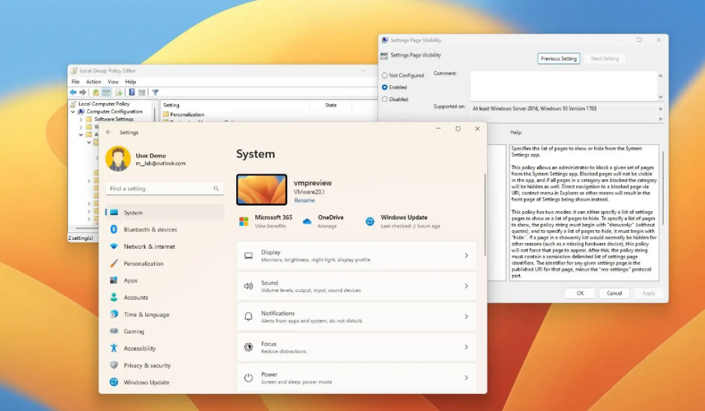This screenshot has width=705, height=411.
Task: Open the Focus settings row chevron
Action: pos(466,347)
